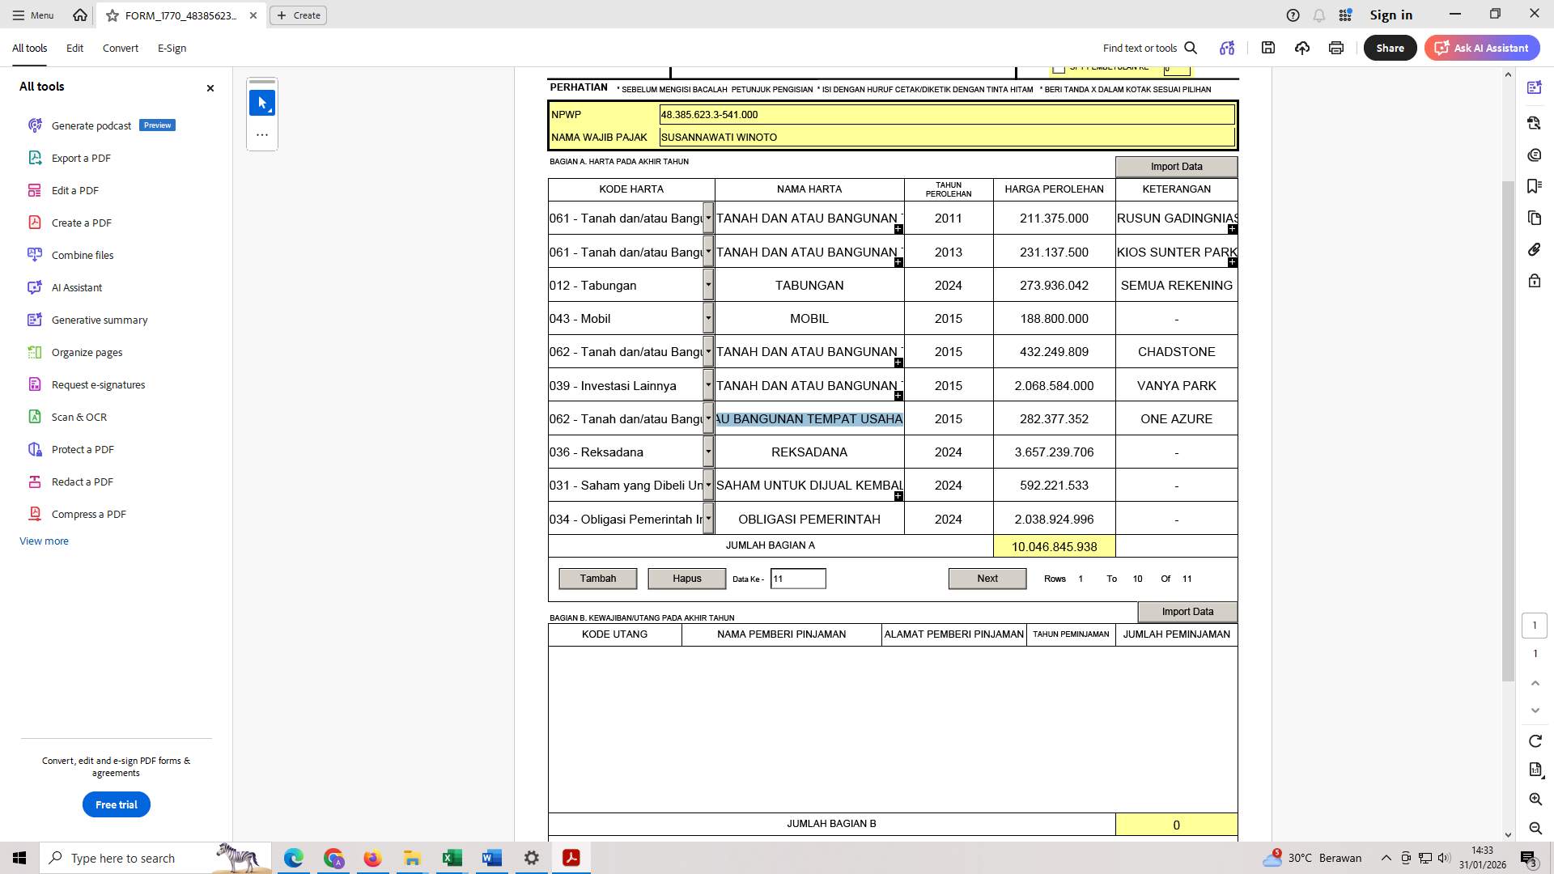The height and width of the screenshot is (874, 1554).
Task: Open the bookmarks panel
Action: point(1535,186)
